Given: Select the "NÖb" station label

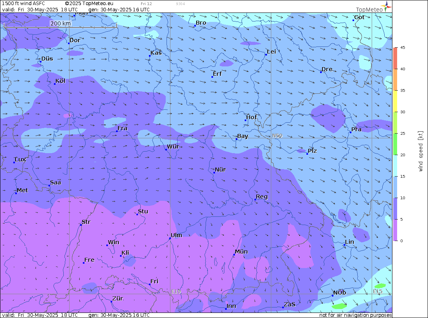Looking at the screenshot, I should (340, 293).
